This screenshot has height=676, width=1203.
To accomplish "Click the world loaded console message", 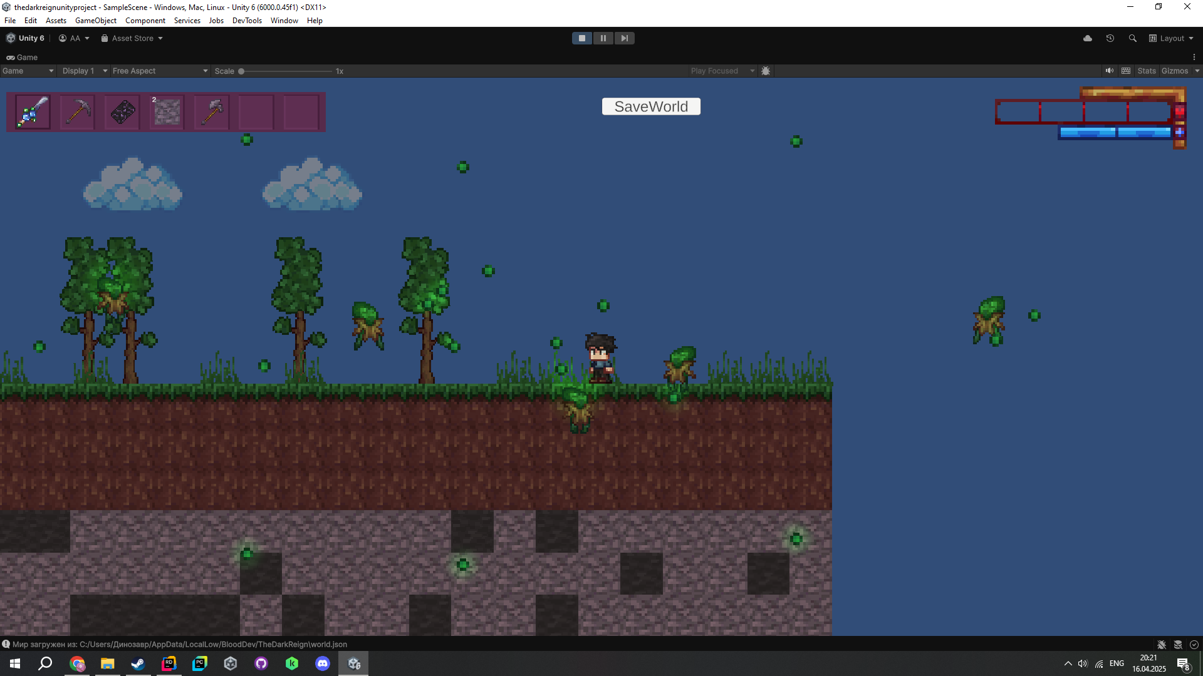I will pos(180,645).
